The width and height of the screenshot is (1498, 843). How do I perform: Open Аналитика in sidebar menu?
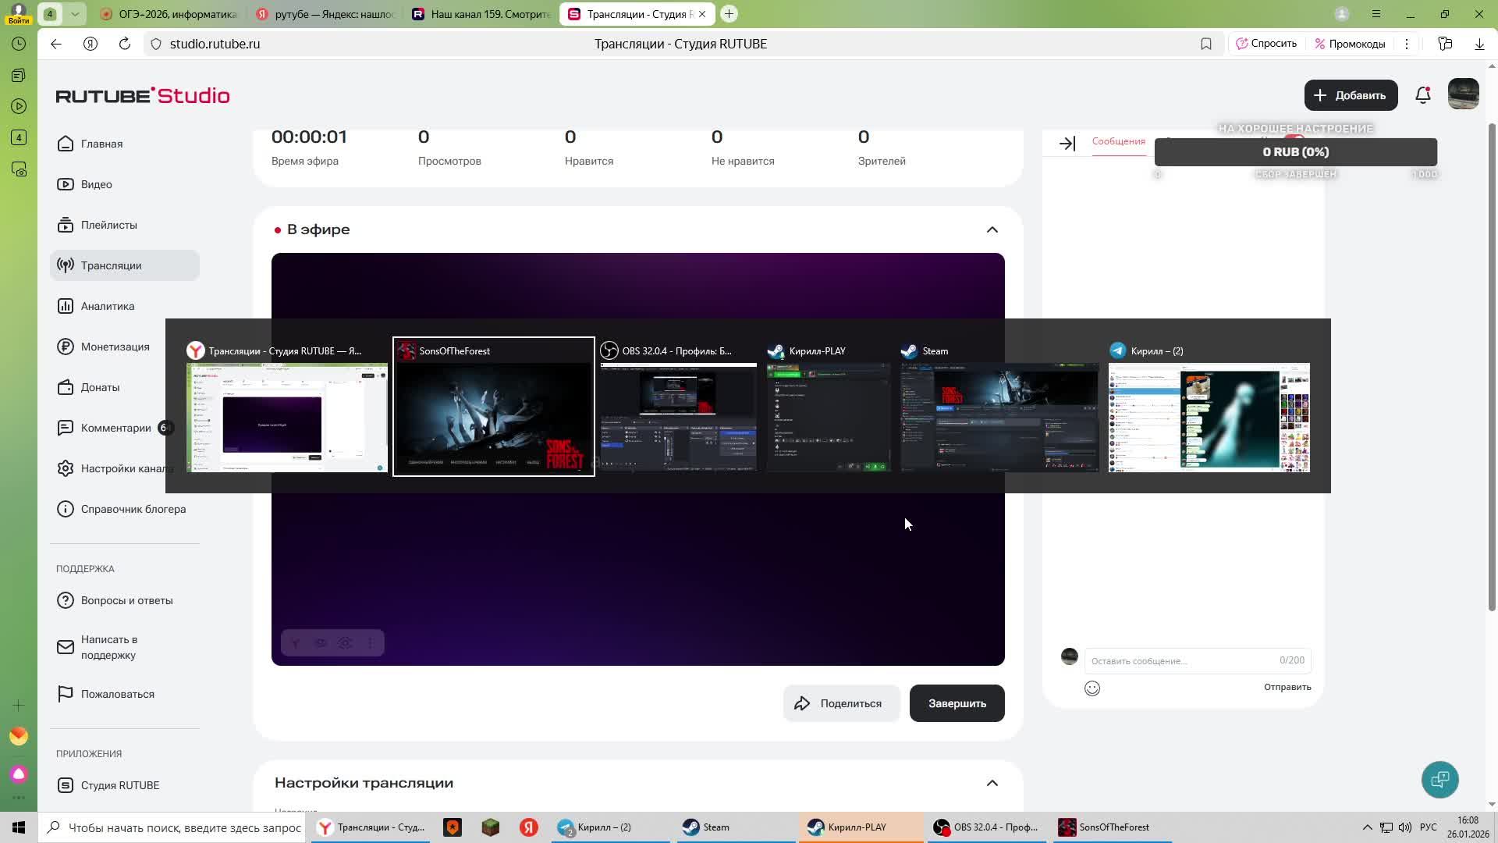tap(108, 306)
